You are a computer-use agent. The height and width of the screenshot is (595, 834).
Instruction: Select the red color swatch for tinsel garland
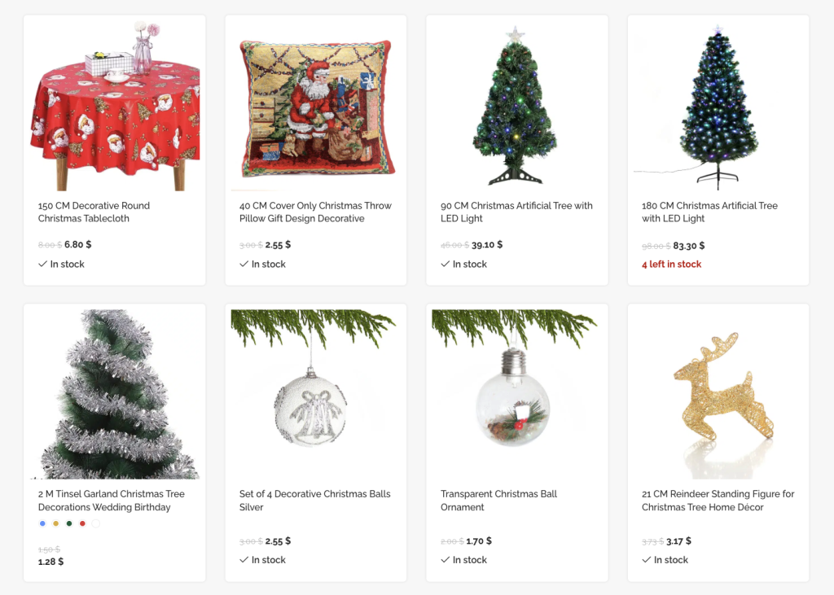pyautogui.click(x=82, y=523)
